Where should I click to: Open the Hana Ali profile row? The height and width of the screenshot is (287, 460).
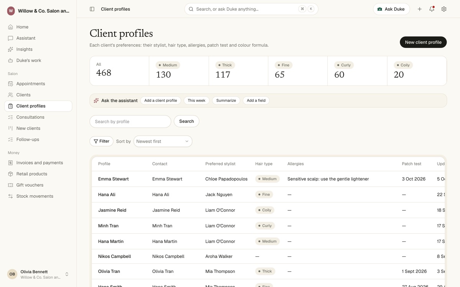click(x=268, y=195)
